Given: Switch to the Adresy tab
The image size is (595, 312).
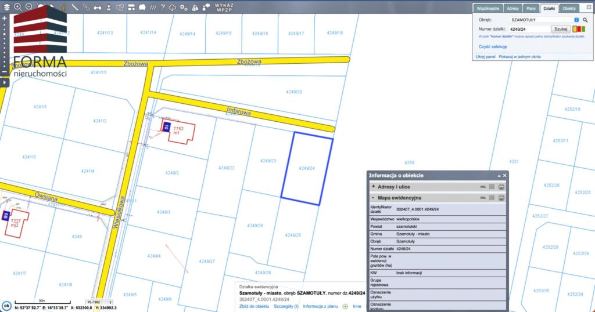Looking at the screenshot, I should tap(512, 9).
